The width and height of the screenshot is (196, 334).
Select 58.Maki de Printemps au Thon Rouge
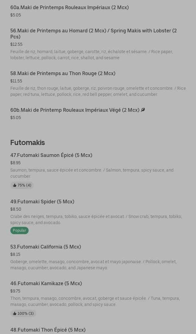coord(63,73)
